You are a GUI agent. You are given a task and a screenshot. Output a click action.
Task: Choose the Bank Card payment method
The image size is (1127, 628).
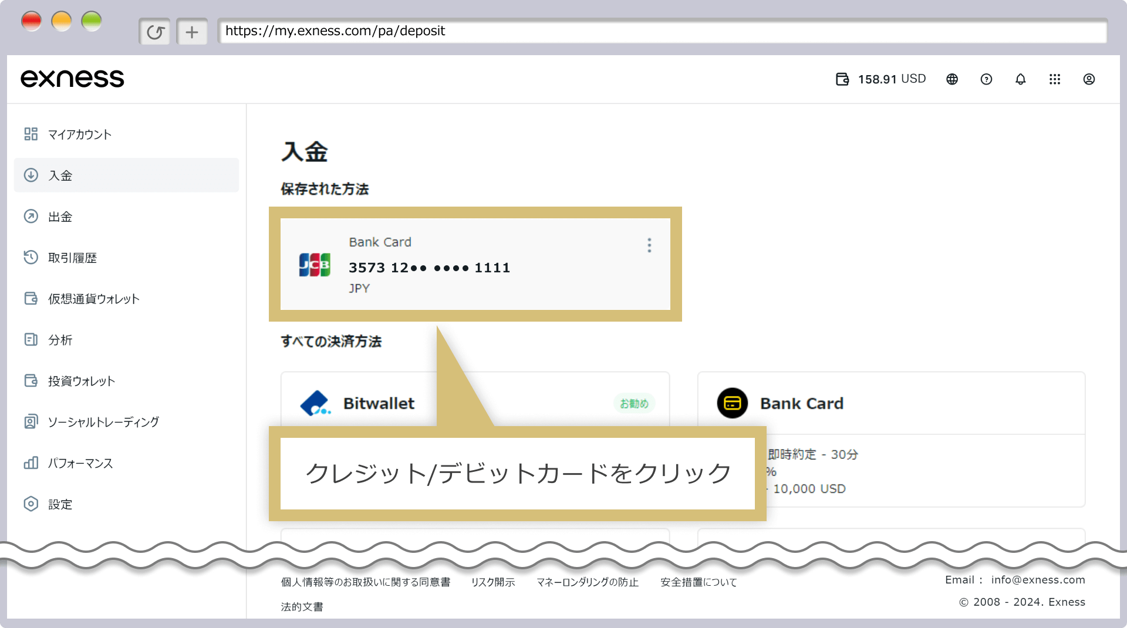pyautogui.click(x=891, y=439)
